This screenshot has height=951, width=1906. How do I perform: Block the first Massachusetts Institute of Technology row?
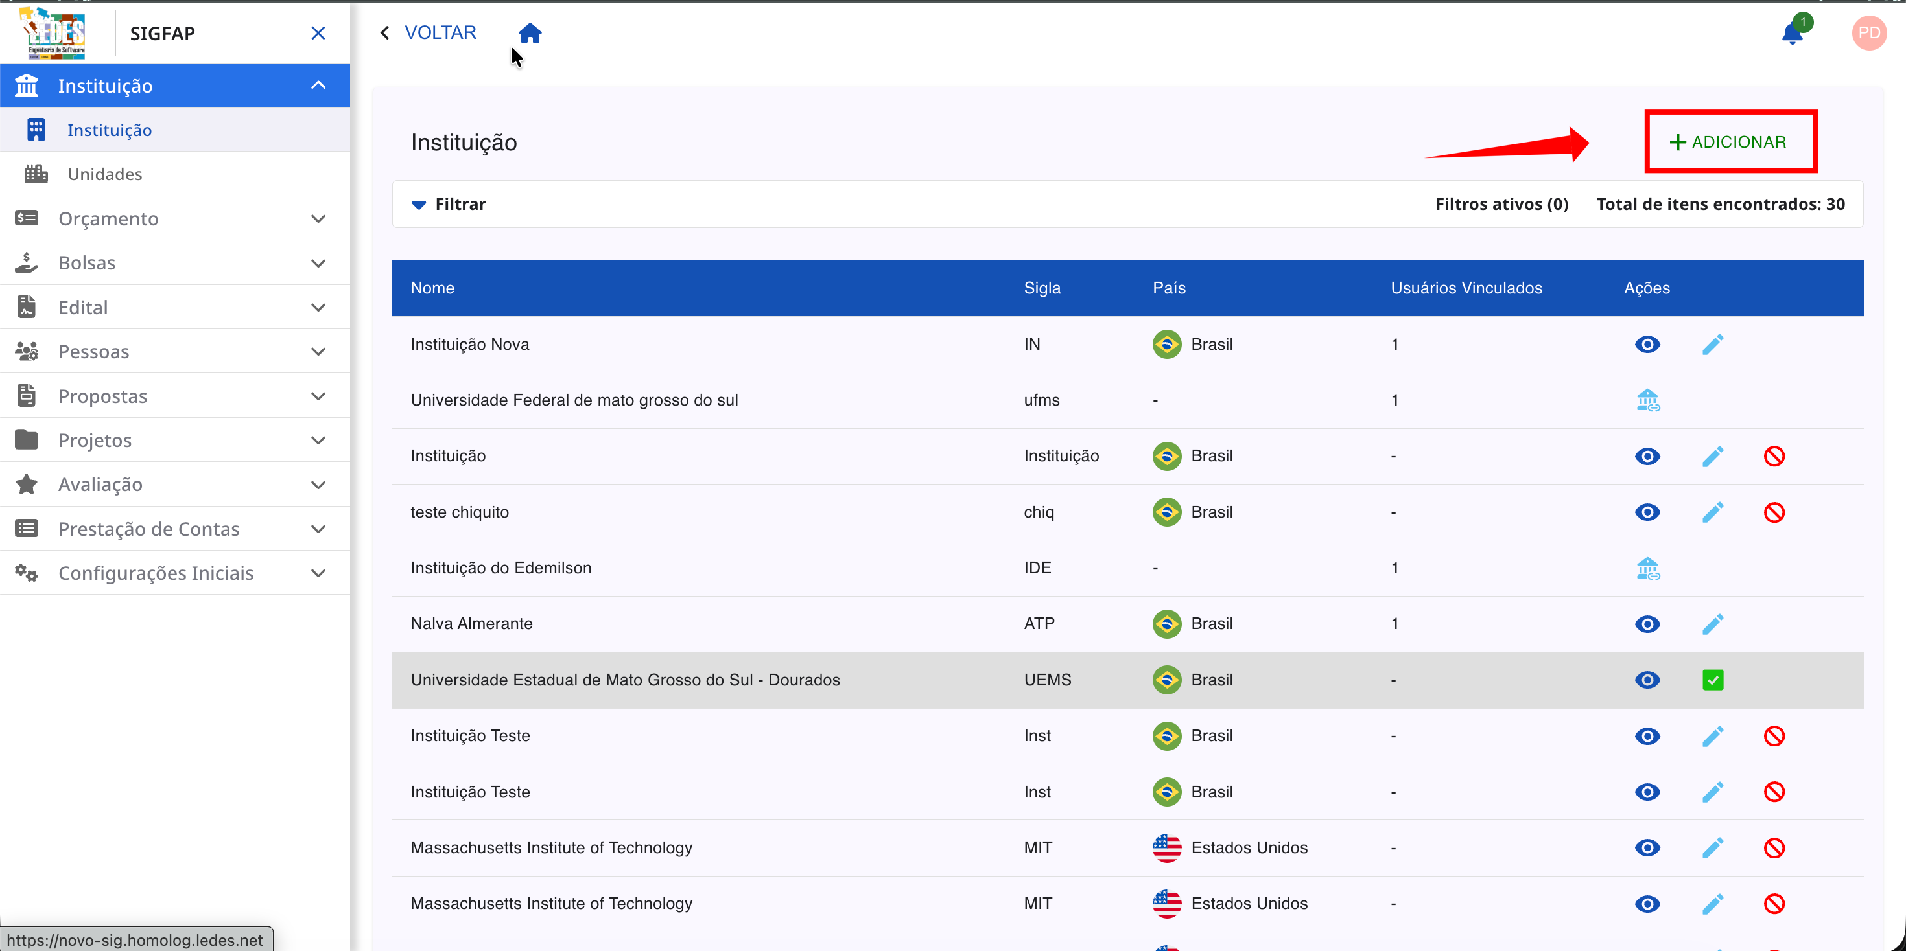(1774, 848)
